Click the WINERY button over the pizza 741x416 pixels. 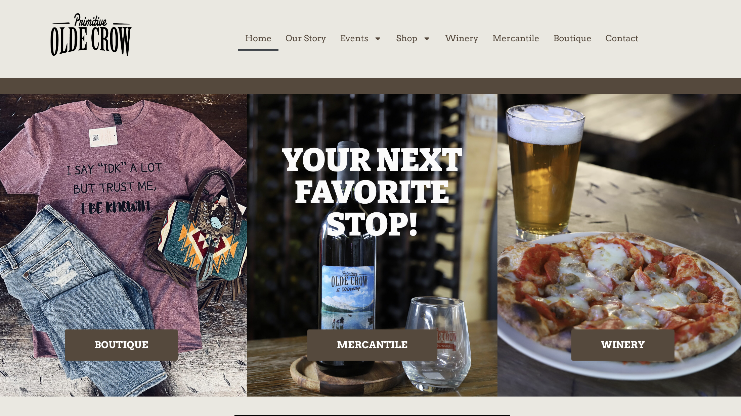pos(623,345)
